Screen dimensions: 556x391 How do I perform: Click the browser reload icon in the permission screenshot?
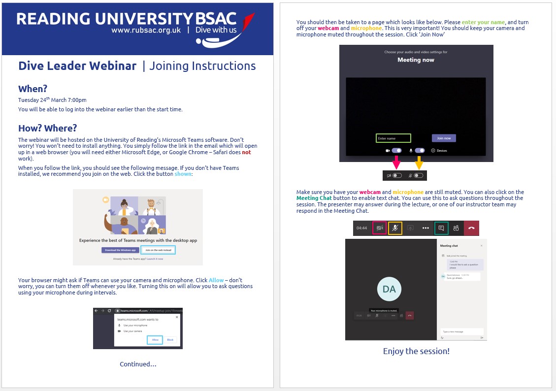pos(109,311)
